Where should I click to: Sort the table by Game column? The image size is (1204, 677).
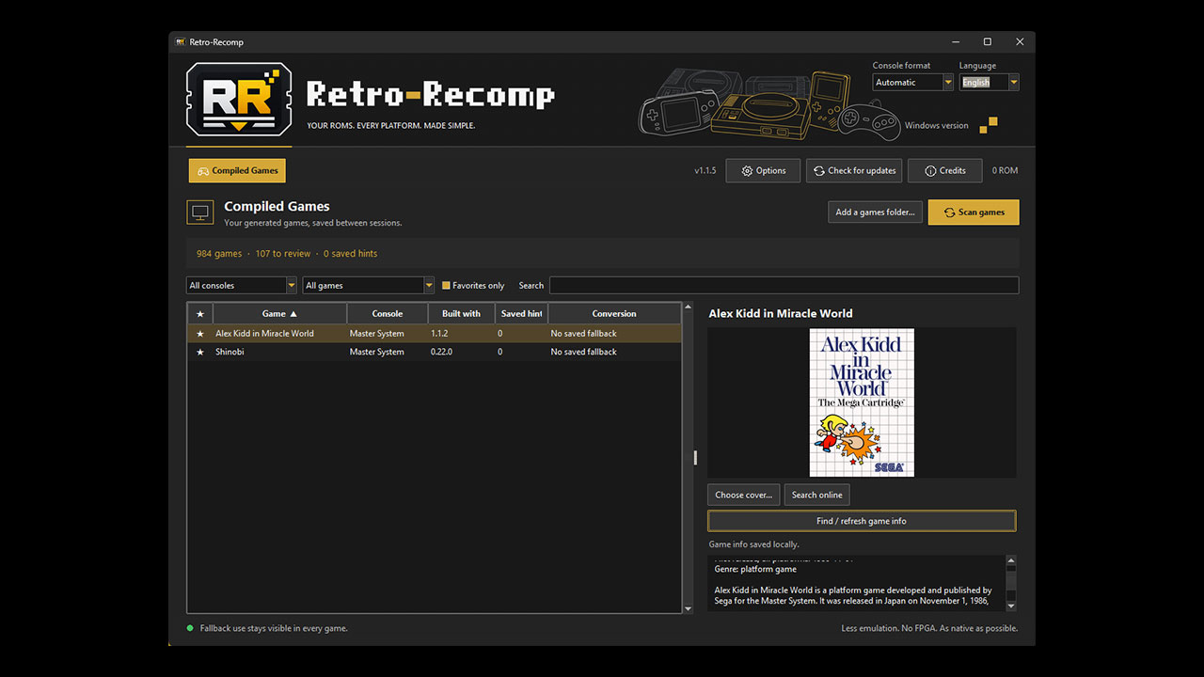pyautogui.click(x=279, y=314)
